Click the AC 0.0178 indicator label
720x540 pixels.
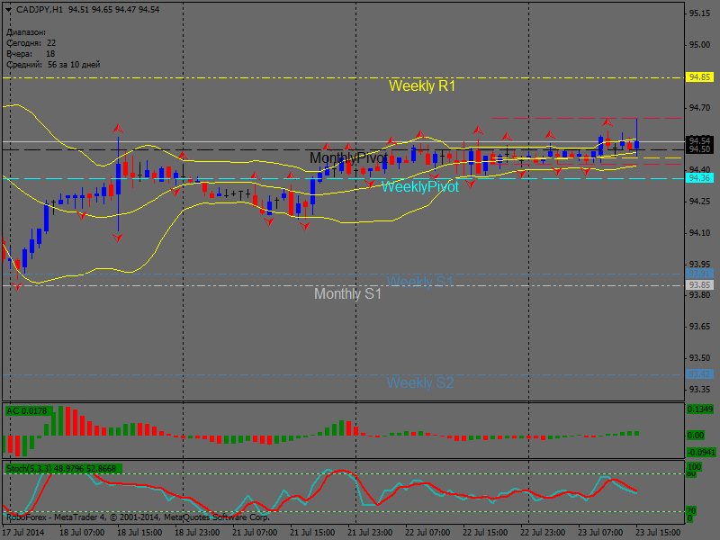pos(24,411)
